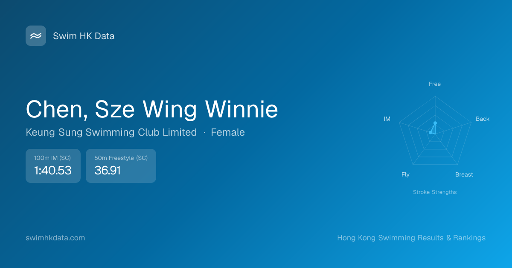Click the 1:40.53 time value
Image resolution: width=512 pixels, height=268 pixels.
(53, 171)
